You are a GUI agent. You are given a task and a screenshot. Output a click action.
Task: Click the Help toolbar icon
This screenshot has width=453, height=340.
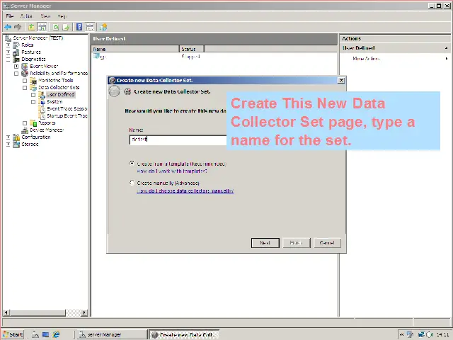[79, 27]
